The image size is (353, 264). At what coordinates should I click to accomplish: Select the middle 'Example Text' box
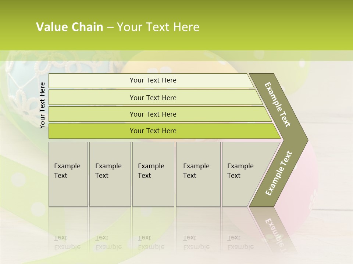153,174
